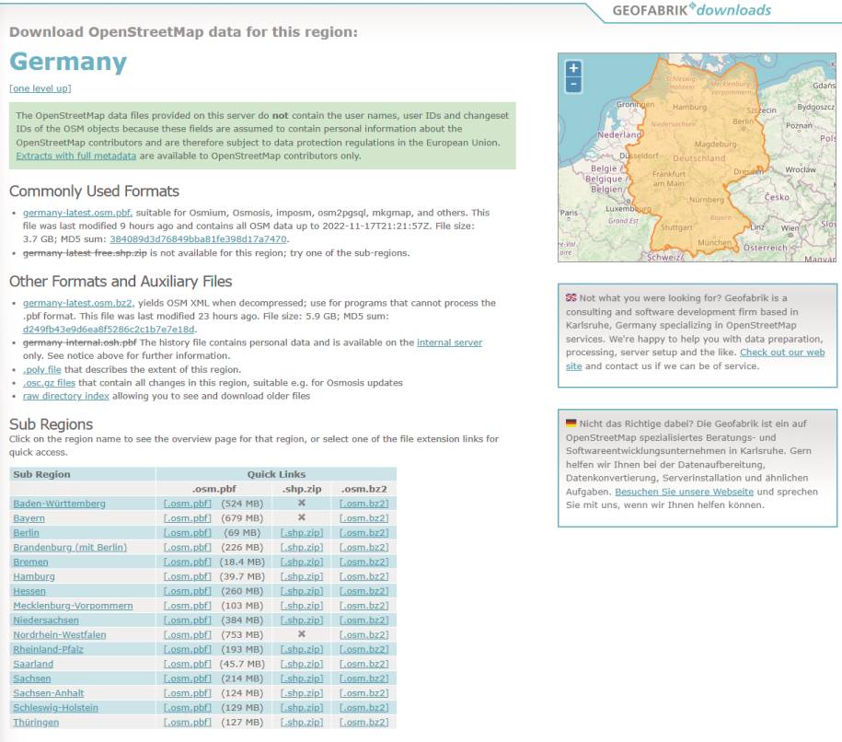Screen dimensions: 842x742
Task: Open the Hamburg region page
Action: [34, 576]
